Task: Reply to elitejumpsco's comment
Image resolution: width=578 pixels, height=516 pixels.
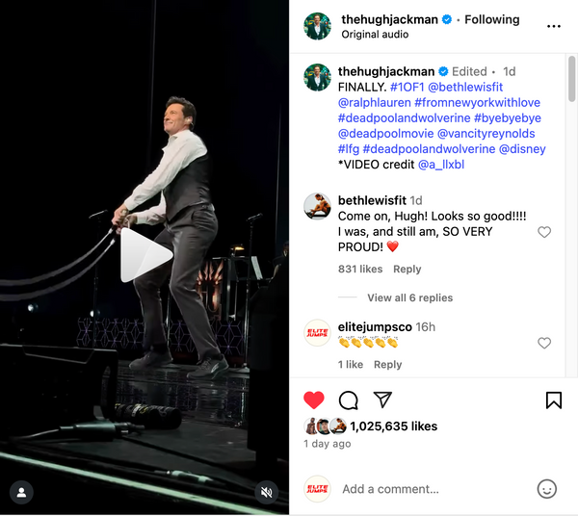Action: pos(388,365)
